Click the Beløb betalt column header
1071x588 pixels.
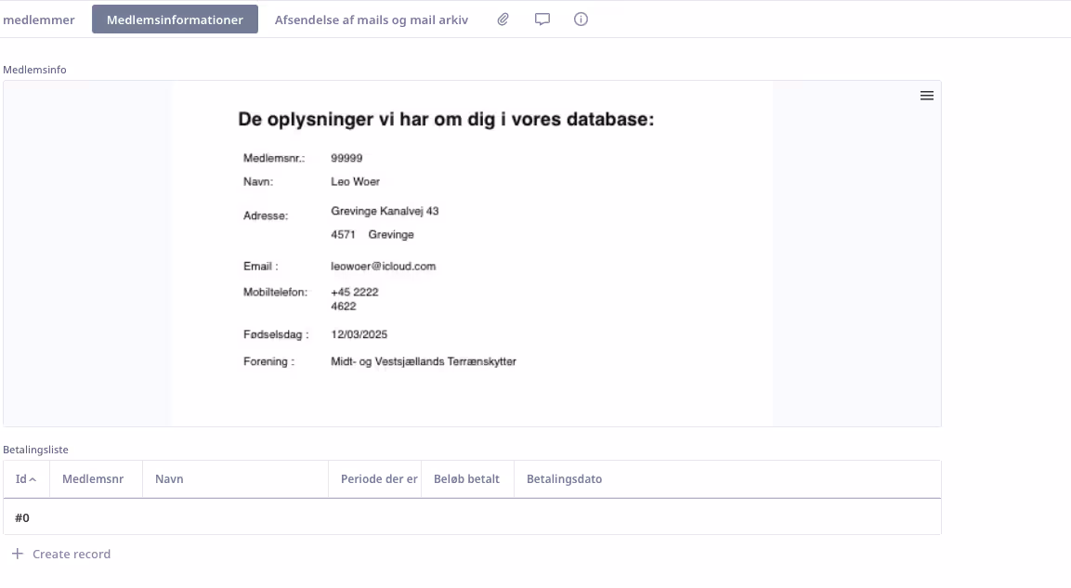click(466, 478)
